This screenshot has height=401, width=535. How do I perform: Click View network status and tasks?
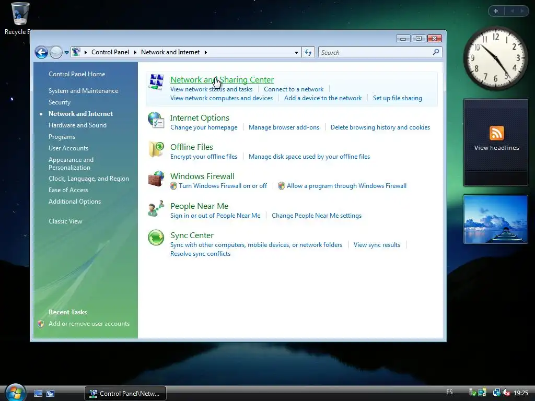pos(211,89)
